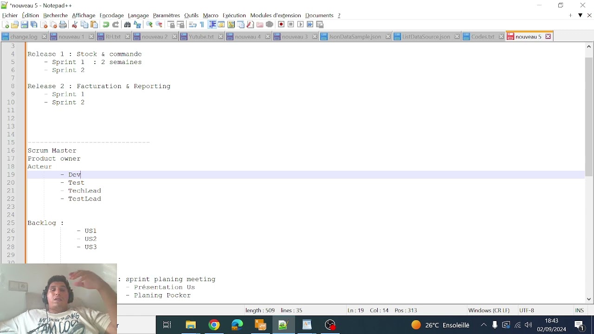Start macro recording with the record icon
This screenshot has width=594, height=334.
[281, 25]
